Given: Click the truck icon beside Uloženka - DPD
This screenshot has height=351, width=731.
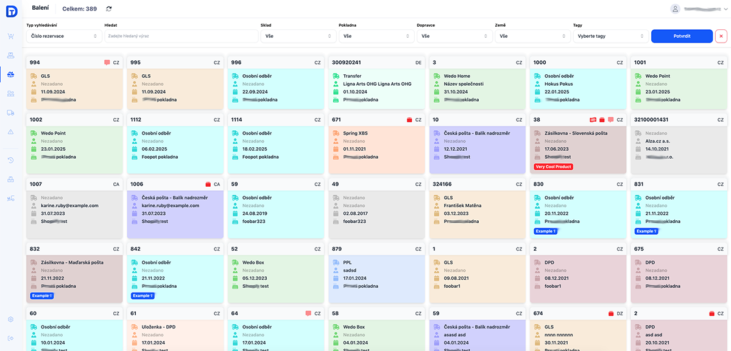Looking at the screenshot, I should pos(135,327).
